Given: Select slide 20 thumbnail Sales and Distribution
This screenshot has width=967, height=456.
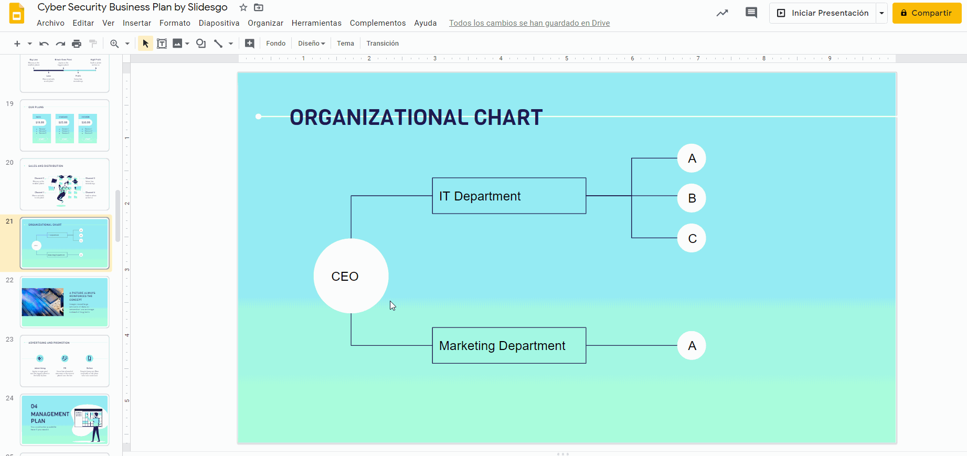Looking at the screenshot, I should pyautogui.click(x=65, y=184).
